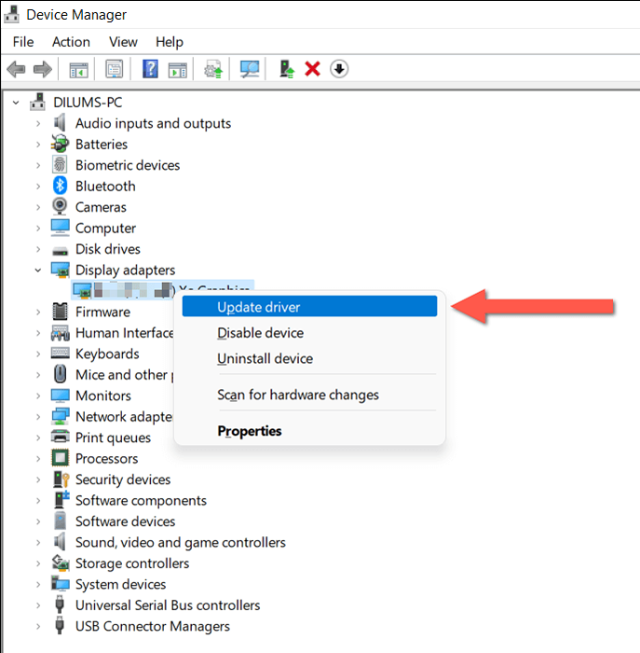The width and height of the screenshot is (640, 653).
Task: Open the Properties sheet toolbar icon
Action: pos(114,69)
